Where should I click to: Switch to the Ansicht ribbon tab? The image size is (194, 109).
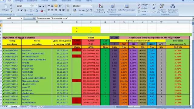(x=78, y=1)
